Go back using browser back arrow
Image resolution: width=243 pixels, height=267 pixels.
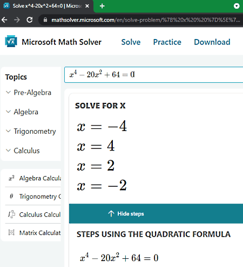(4, 20)
